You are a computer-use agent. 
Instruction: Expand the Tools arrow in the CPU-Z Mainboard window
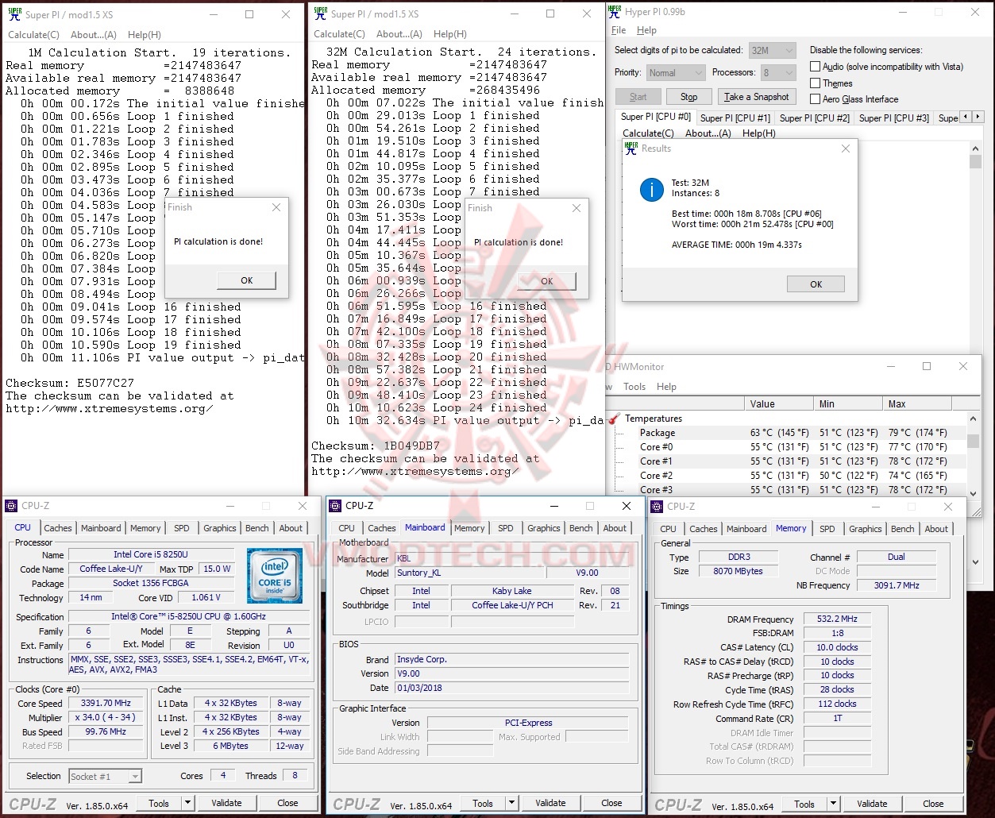point(512,803)
